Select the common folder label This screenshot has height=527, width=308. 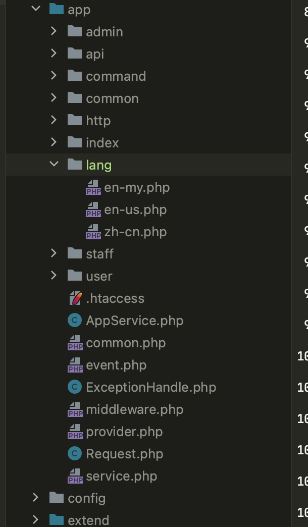[x=112, y=98]
